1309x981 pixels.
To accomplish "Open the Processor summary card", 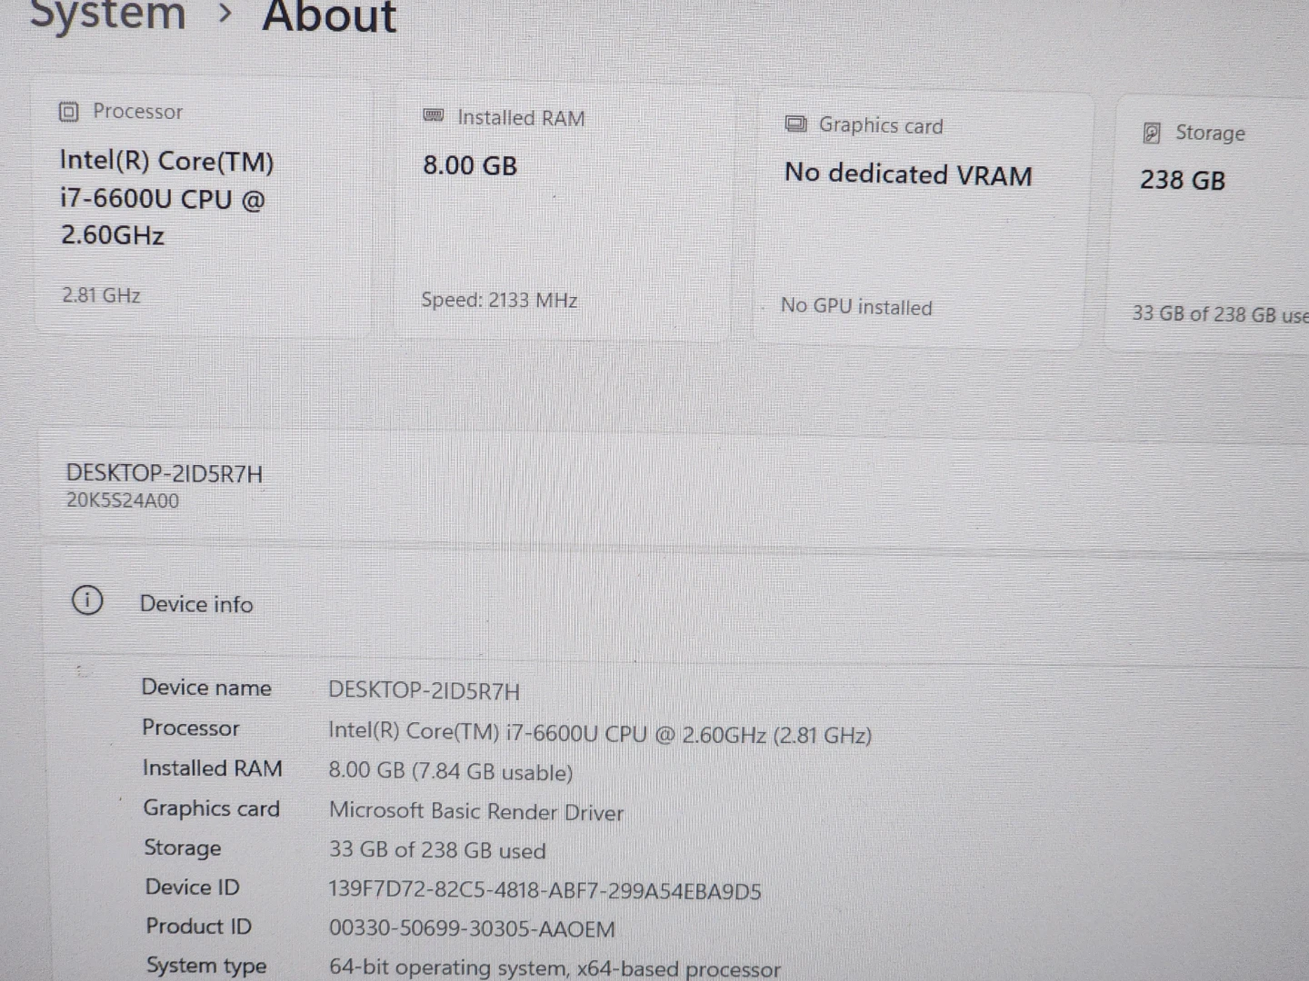I will click(x=204, y=205).
